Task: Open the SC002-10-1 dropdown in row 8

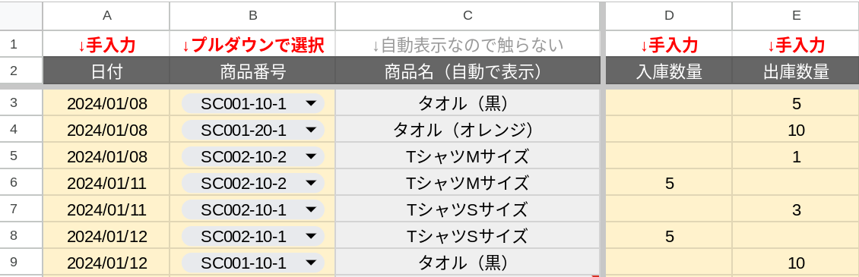Action: pos(252,237)
